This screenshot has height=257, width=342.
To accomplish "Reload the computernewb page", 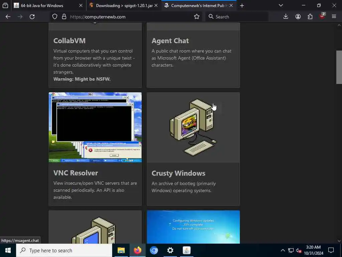I will pyautogui.click(x=32, y=17).
